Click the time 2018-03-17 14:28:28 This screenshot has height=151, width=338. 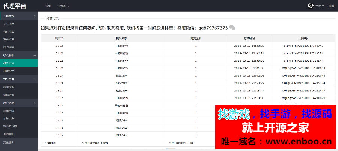click(x=249, y=46)
